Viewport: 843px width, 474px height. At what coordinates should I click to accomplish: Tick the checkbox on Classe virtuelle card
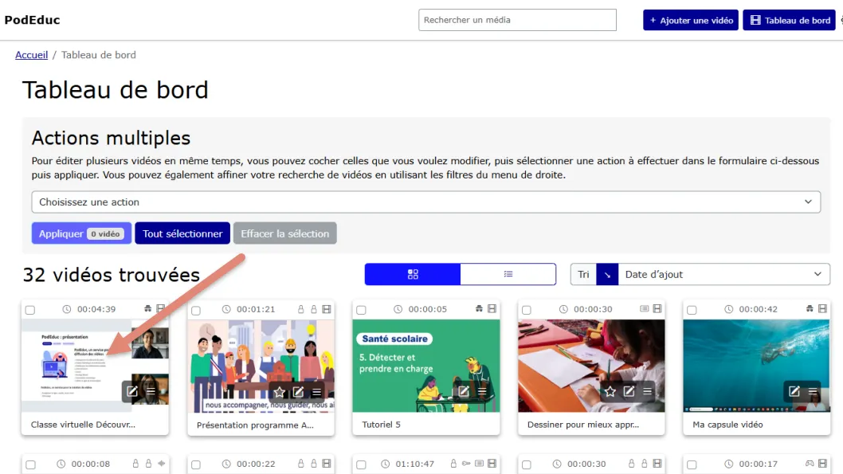pos(30,310)
